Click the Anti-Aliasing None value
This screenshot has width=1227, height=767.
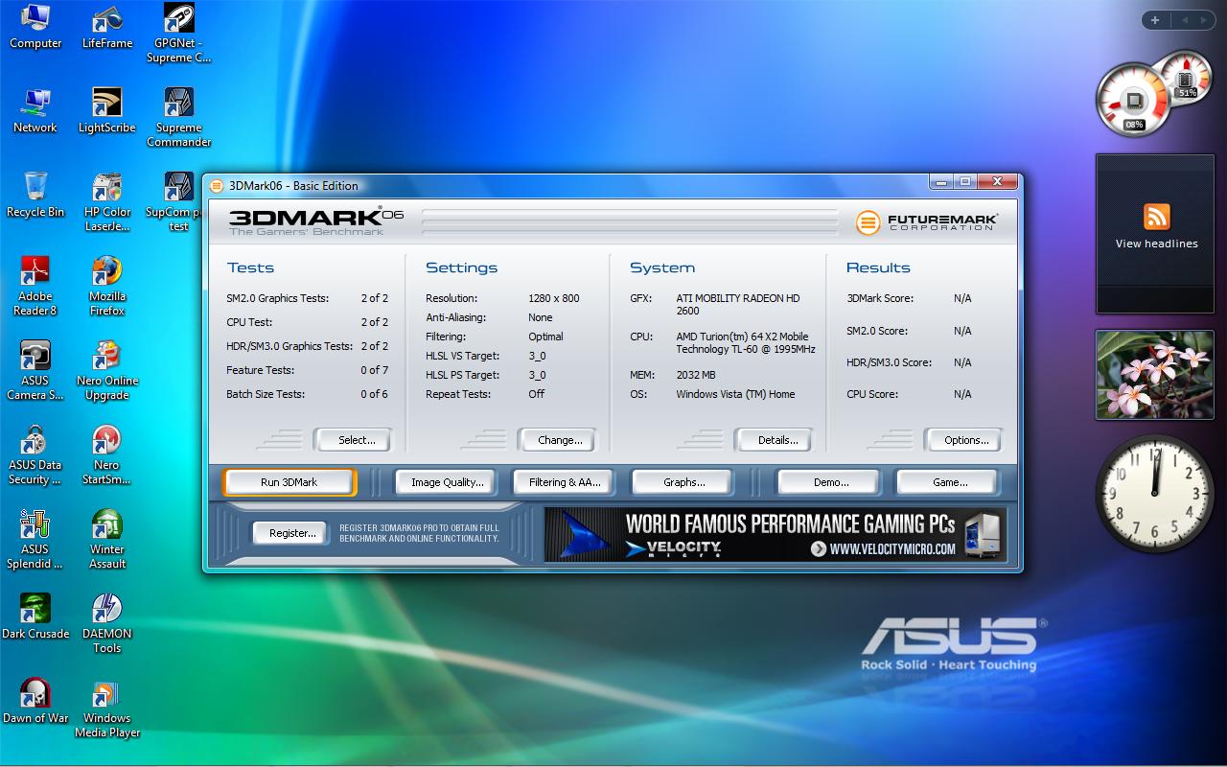click(x=541, y=317)
